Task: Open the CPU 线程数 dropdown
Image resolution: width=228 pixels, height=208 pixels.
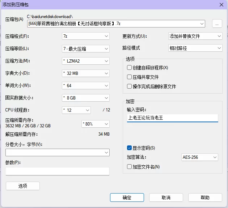Action: click(76, 110)
